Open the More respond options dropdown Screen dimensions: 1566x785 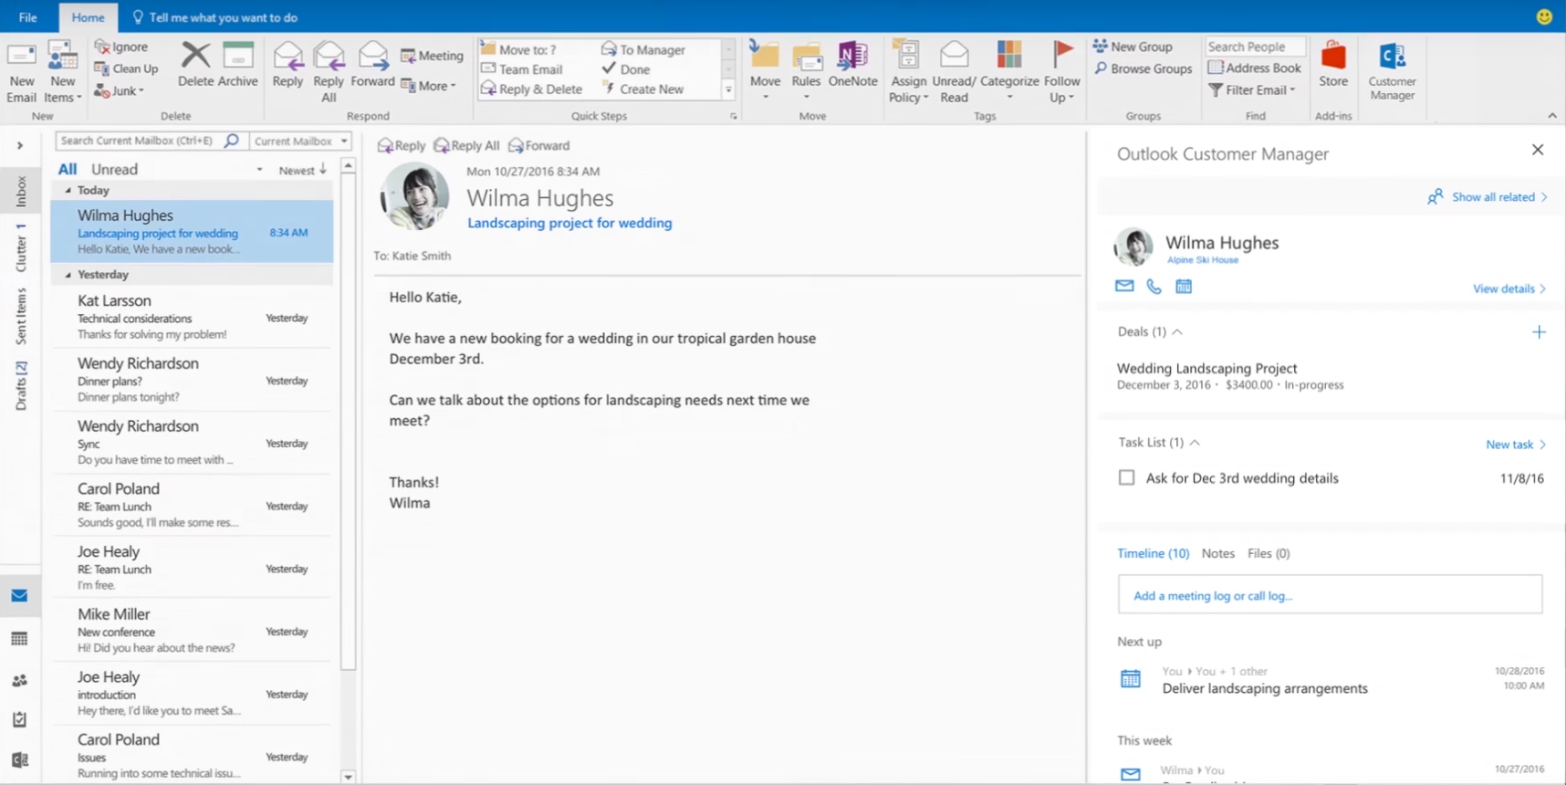(428, 86)
